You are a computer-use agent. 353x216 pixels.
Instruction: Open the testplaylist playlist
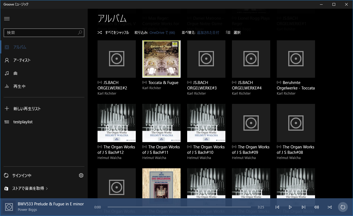point(23,122)
